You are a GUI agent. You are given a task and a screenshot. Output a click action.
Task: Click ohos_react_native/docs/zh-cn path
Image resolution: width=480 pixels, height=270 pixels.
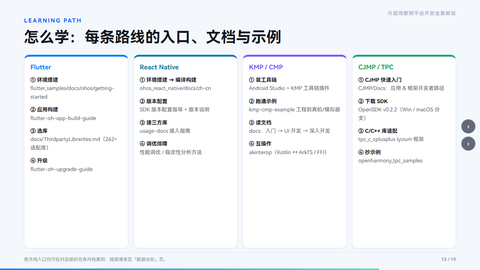pos(175,88)
